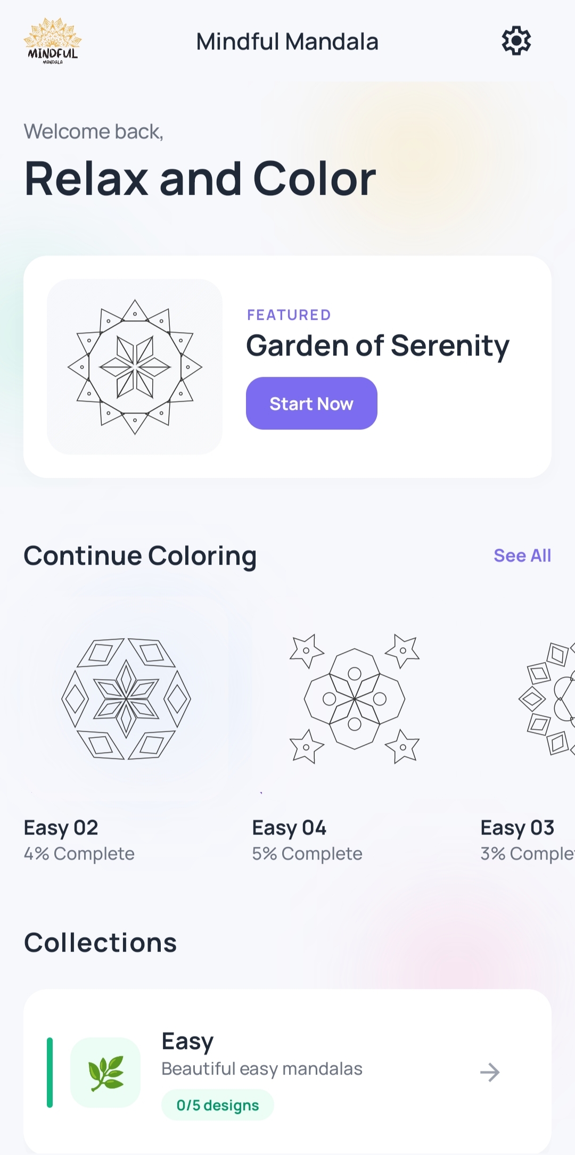The height and width of the screenshot is (1155, 575).
Task: Tap the 4% Complete label under Easy 02
Action: pos(78,854)
